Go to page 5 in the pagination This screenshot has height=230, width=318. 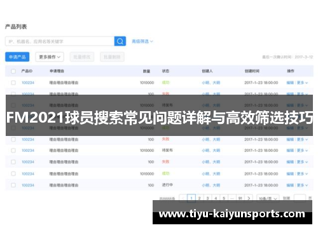[x=224, y=198]
